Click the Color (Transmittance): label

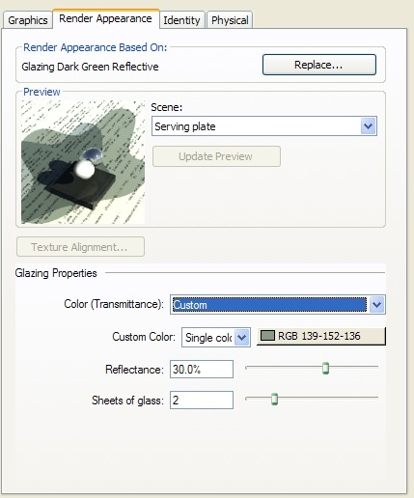coord(114,304)
